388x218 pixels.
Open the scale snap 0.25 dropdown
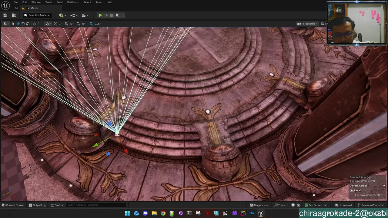(98, 24)
